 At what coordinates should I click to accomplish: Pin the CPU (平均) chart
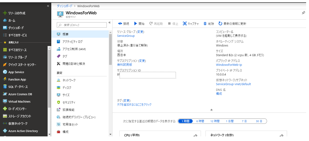pyautogui.click(x=195, y=136)
